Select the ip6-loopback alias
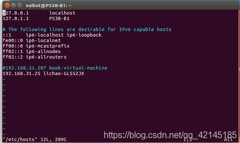This screenshot has height=143, width=240. [84, 35]
